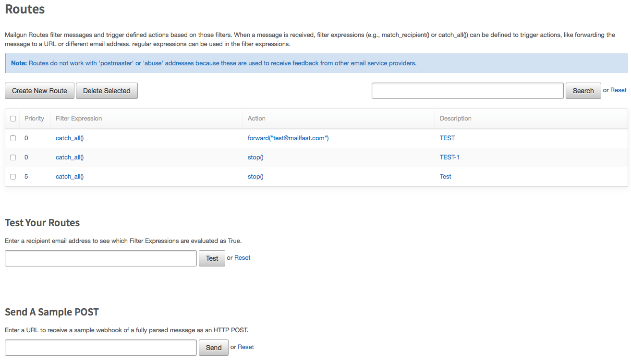Click priority 0 in the TEST-1 row
Image resolution: width=631 pixels, height=363 pixels.
tap(26, 157)
